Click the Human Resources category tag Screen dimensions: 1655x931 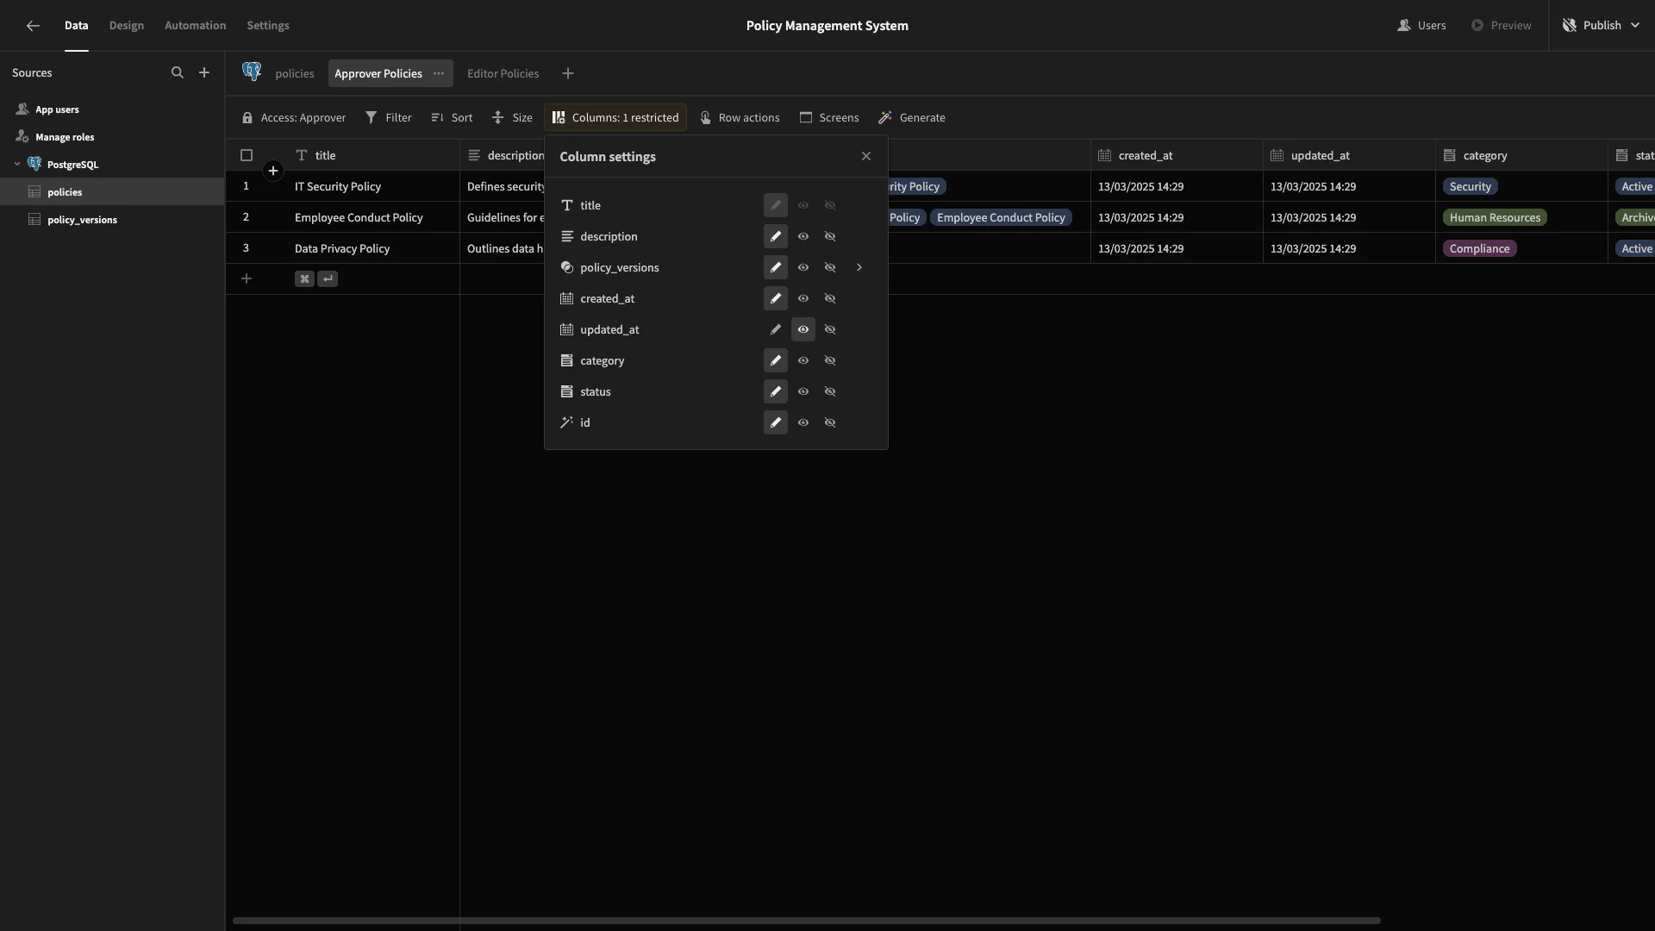tap(1495, 218)
